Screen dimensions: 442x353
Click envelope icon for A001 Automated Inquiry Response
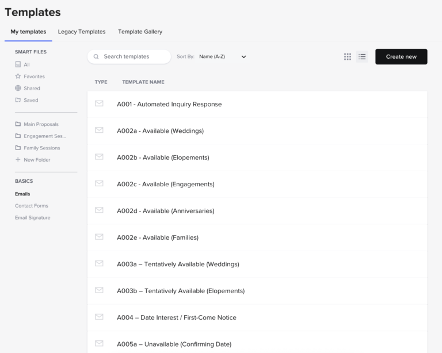tap(99, 103)
